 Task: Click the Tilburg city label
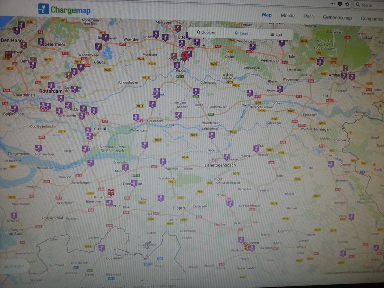tap(178, 208)
